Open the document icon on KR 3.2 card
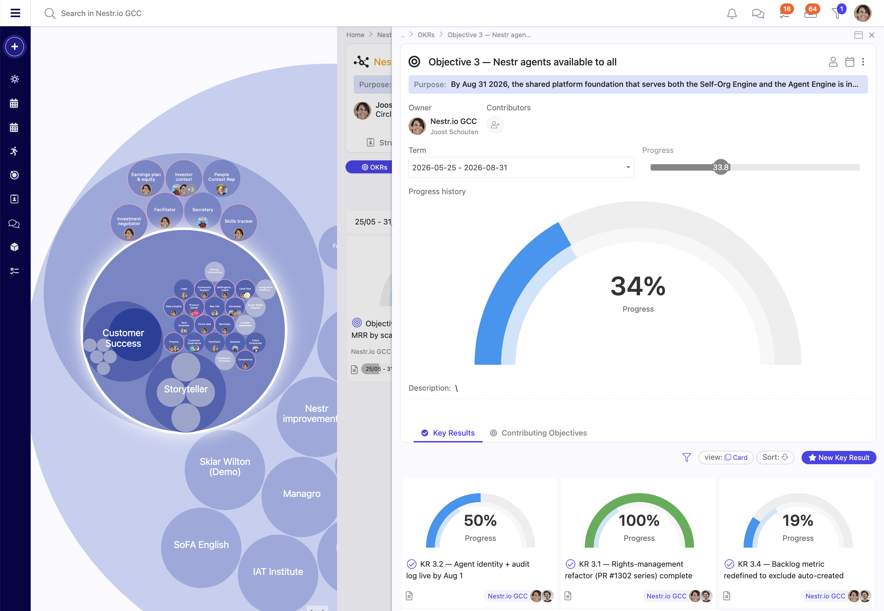 409,596
